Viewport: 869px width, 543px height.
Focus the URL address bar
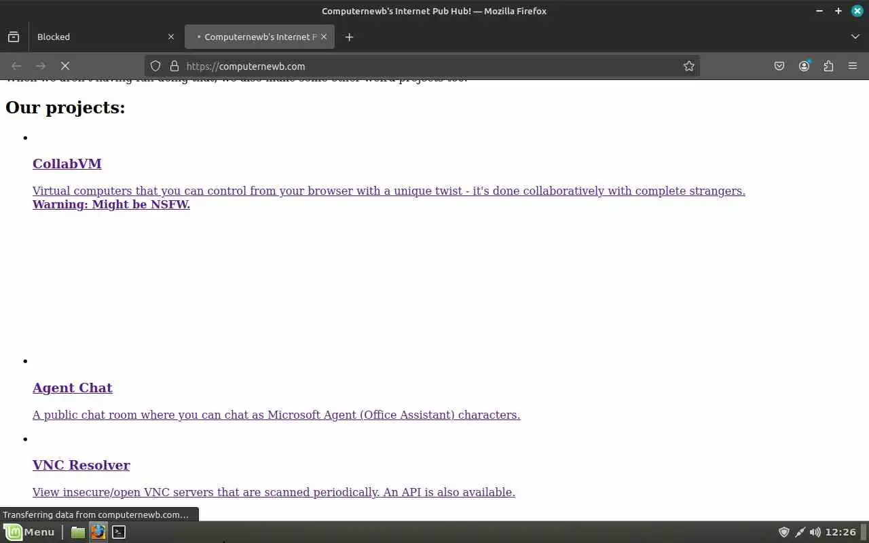click(x=421, y=66)
